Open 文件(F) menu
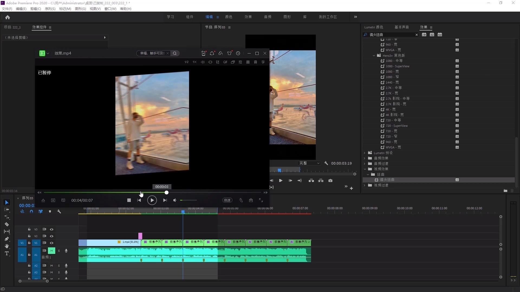Image resolution: width=520 pixels, height=292 pixels. pyautogui.click(x=7, y=9)
